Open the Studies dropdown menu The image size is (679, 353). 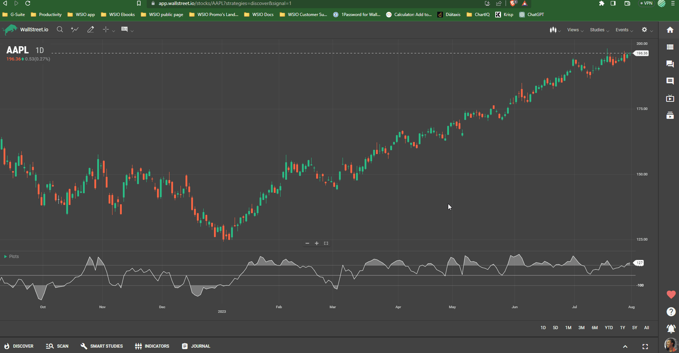click(599, 30)
